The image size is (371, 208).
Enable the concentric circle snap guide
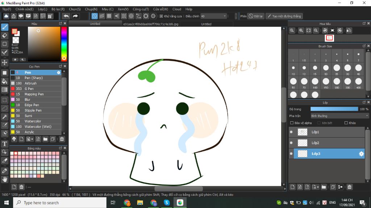[x=131, y=16]
